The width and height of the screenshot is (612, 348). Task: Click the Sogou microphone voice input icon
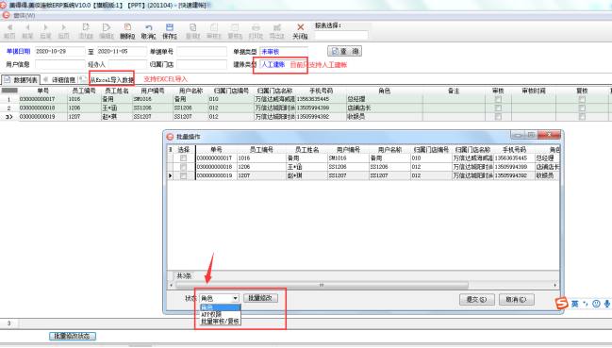coord(607,304)
